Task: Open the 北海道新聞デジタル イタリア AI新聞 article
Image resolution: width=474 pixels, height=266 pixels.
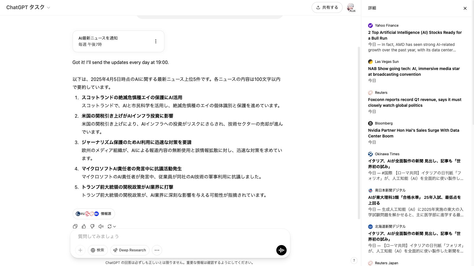Action: (415, 239)
